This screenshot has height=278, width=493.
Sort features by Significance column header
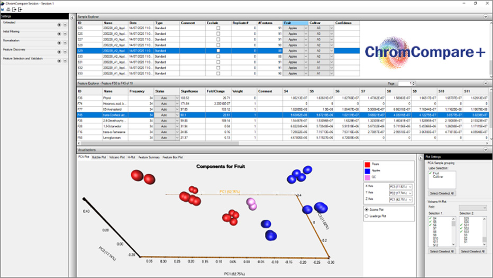tap(193, 91)
